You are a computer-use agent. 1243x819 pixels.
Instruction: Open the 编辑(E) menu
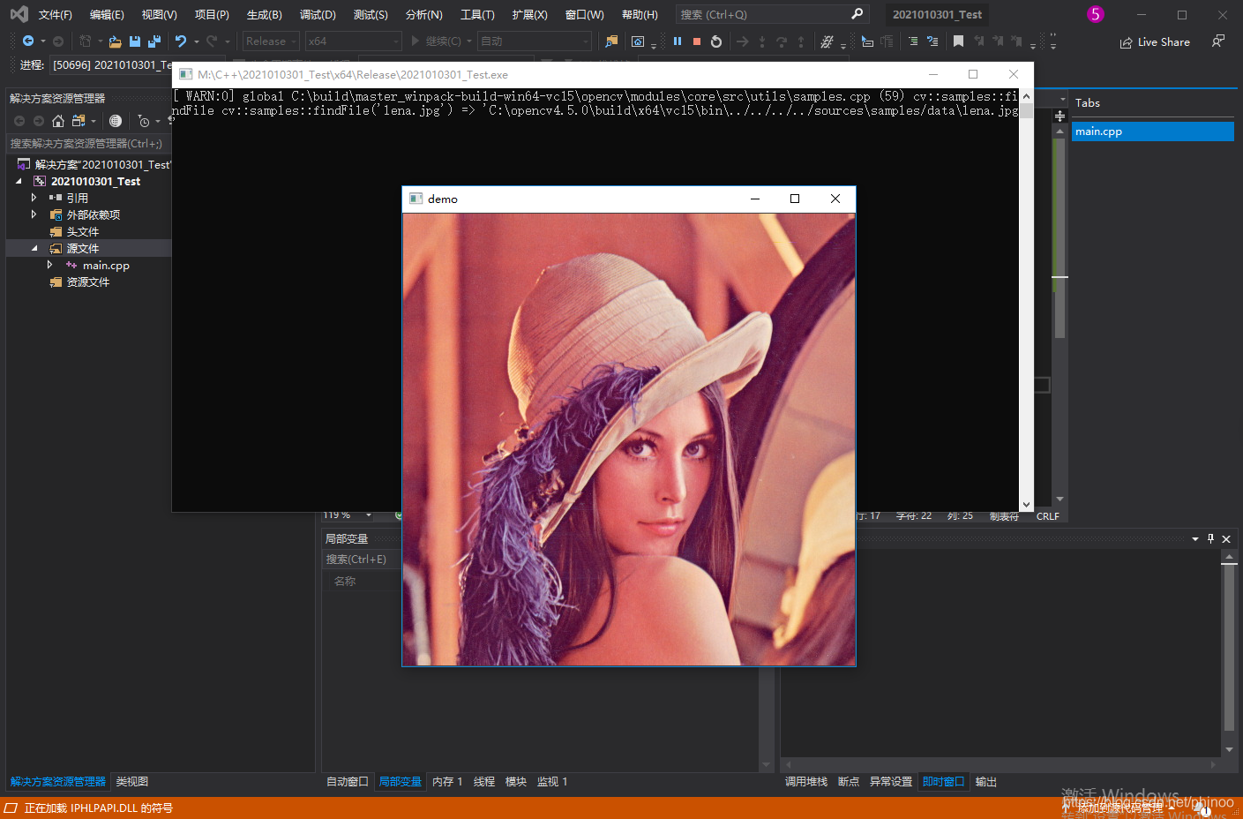[x=107, y=15]
